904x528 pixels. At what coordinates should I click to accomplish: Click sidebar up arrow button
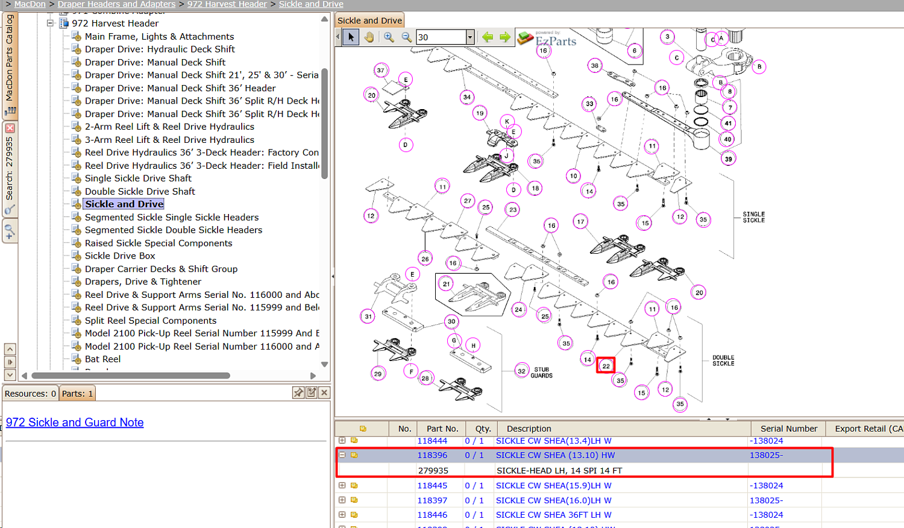[x=10, y=349]
